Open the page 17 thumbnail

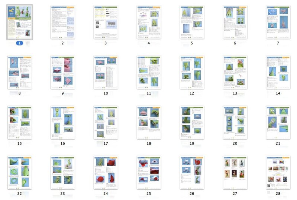point(106,122)
